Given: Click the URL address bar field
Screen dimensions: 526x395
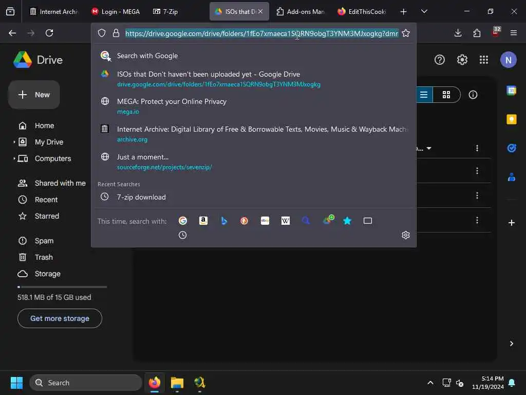Looking at the screenshot, I should click(x=261, y=33).
